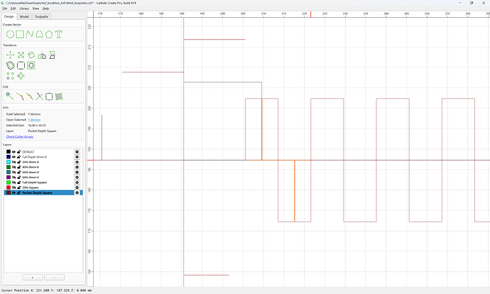Screen dimensions: 490x294
Task: Click the purple 80% 6mm V color swatch
Action: (9, 178)
